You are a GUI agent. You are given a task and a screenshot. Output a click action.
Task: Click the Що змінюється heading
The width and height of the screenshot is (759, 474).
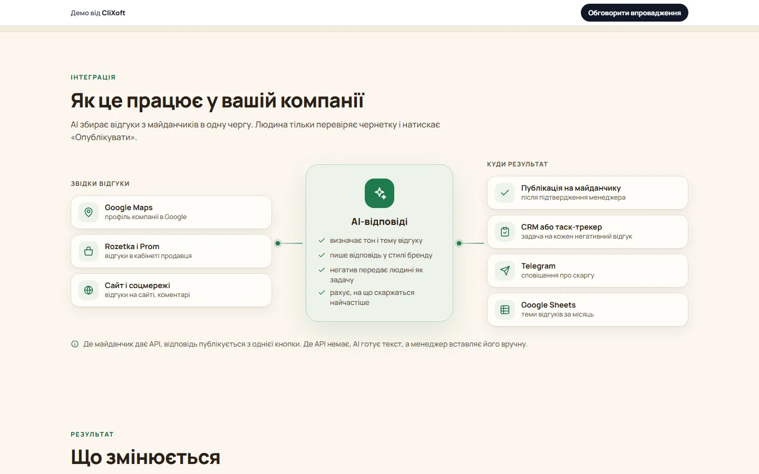[x=145, y=457]
